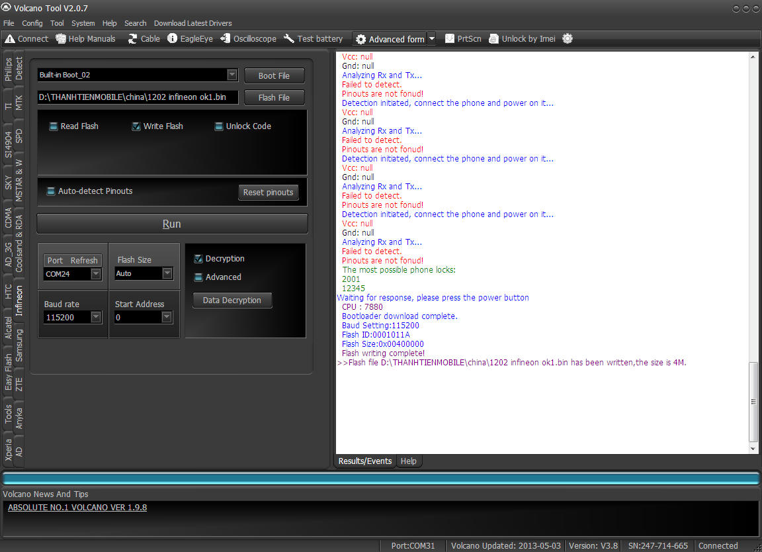The image size is (762, 552).
Task: Select the Infineon side tab
Action: click(x=19, y=300)
